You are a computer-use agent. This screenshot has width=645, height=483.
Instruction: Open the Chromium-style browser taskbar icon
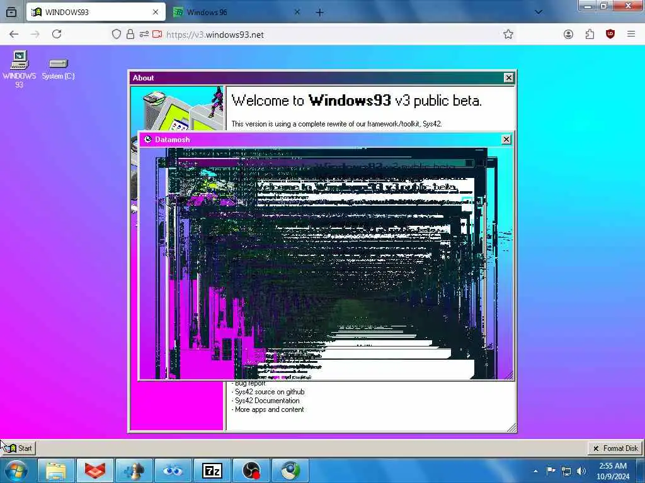pos(290,470)
